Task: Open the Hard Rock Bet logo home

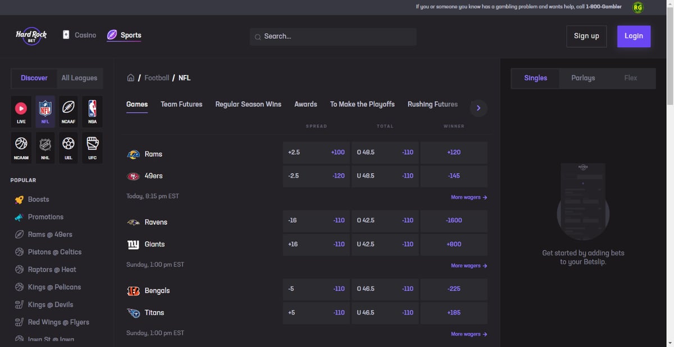Action: coord(31,36)
